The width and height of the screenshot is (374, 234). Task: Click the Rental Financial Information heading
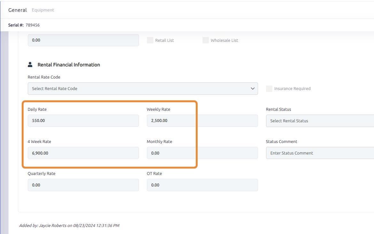pyautogui.click(x=69, y=65)
